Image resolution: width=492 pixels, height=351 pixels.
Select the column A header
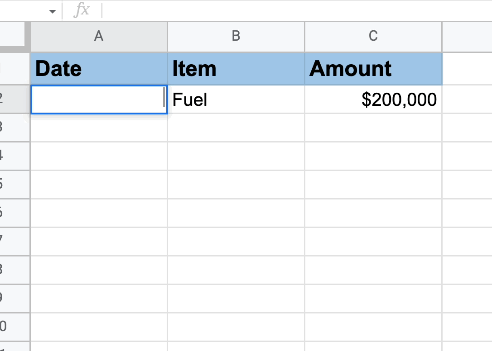pyautogui.click(x=99, y=36)
